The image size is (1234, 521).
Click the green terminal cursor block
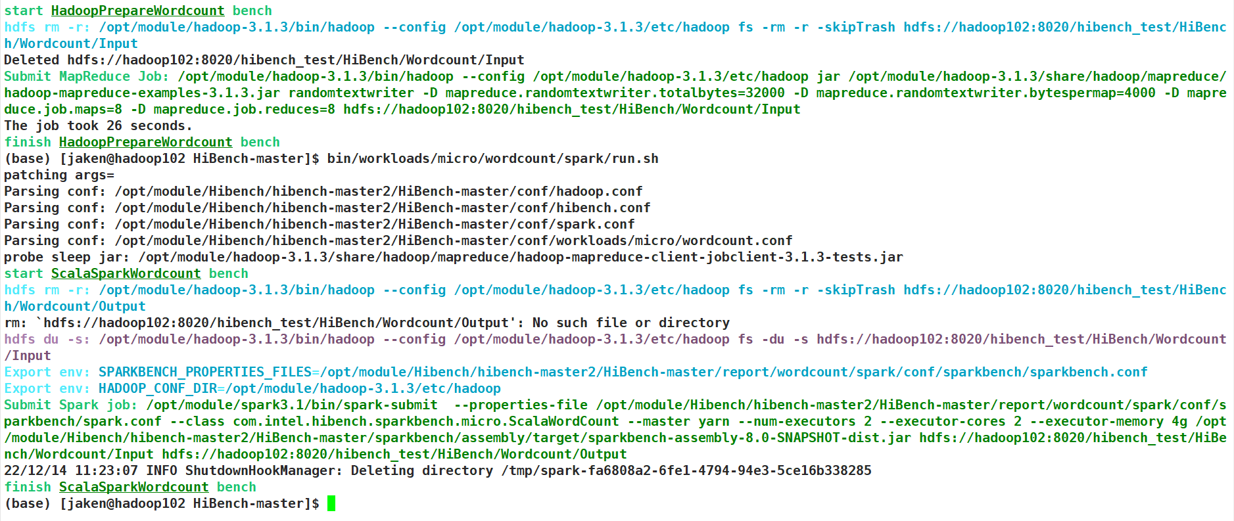[331, 503]
